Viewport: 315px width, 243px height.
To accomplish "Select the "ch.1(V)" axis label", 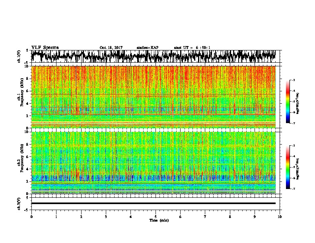I will (19, 56).
